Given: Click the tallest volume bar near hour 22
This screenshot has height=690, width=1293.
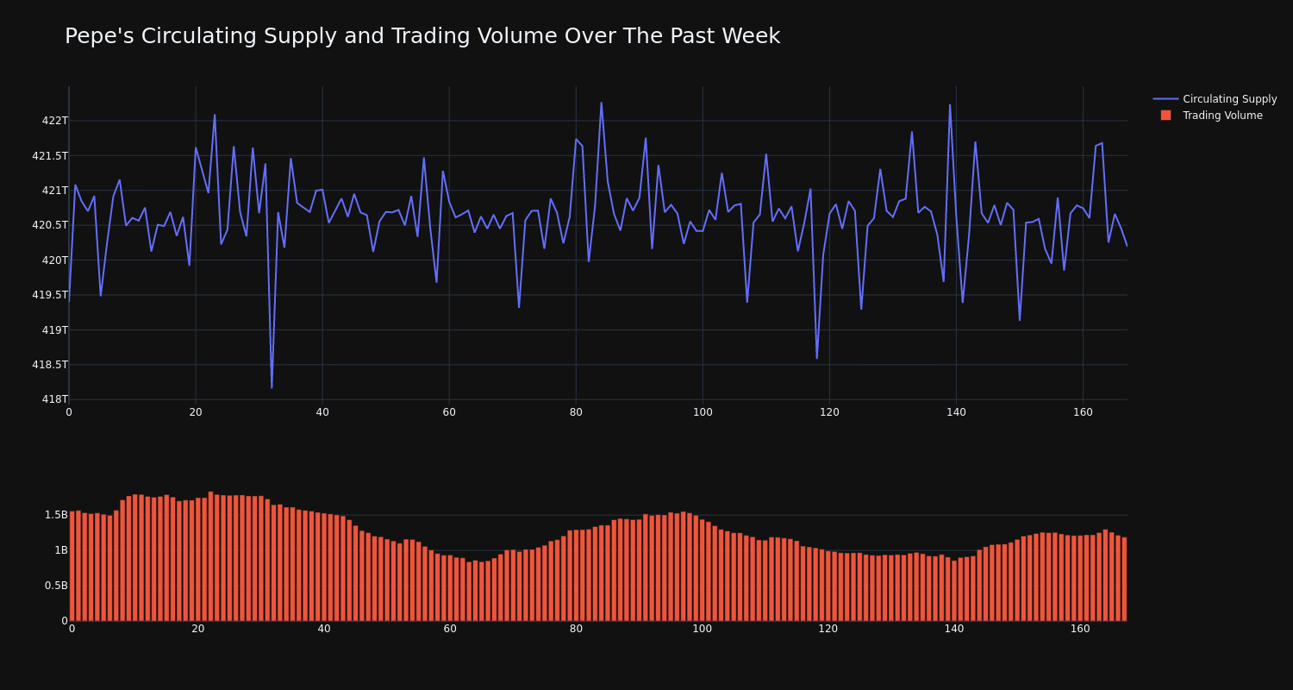Looking at the screenshot, I should [x=210, y=556].
